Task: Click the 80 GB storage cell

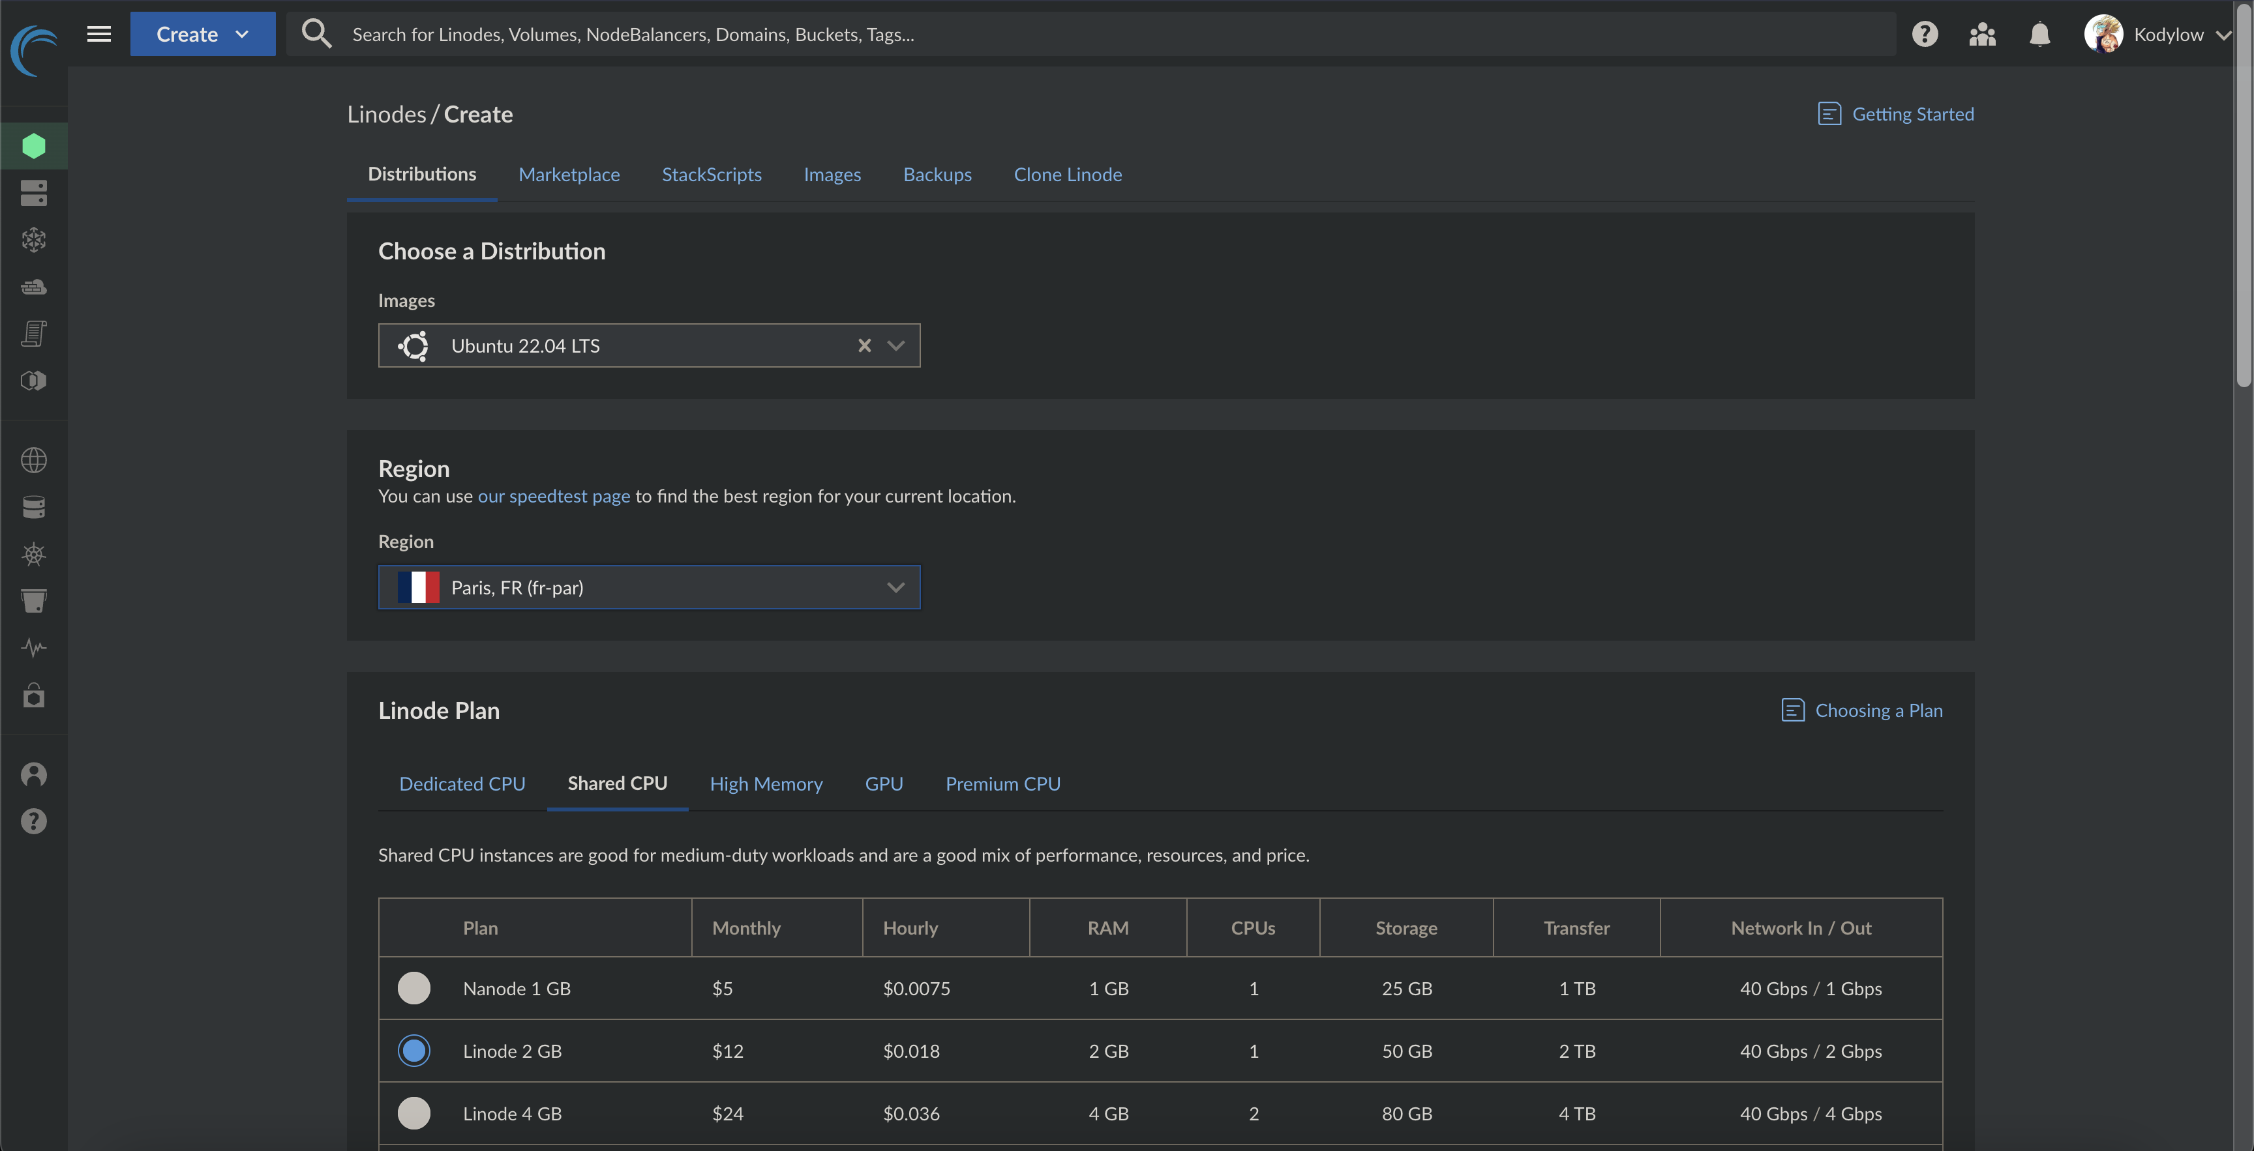Action: [1407, 1113]
